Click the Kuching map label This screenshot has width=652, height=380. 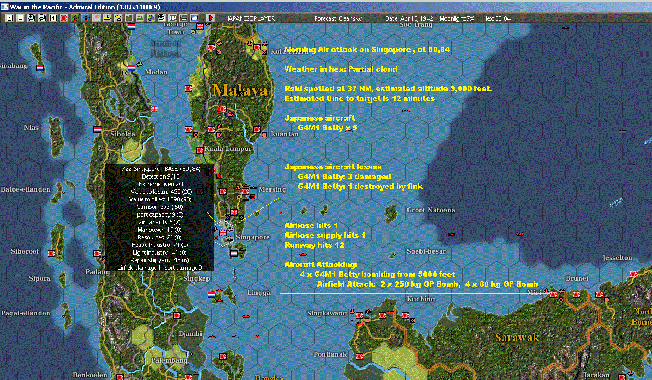point(421,299)
